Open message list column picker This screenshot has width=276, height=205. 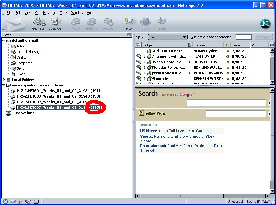272,45
